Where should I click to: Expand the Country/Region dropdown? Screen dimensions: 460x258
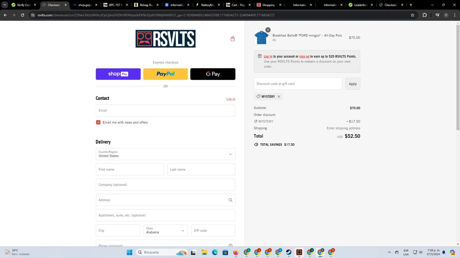(x=166, y=154)
